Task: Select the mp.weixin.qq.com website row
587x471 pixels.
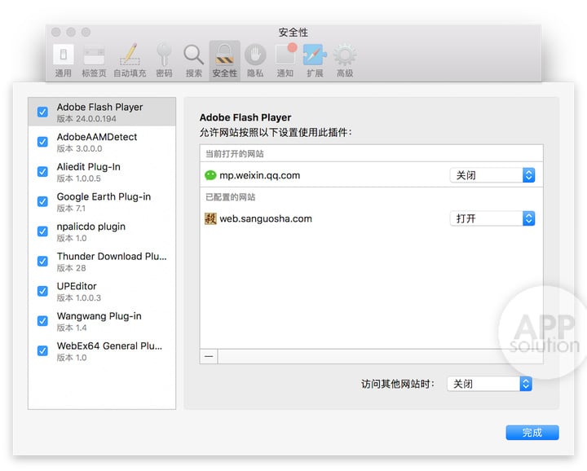Action: click(x=372, y=175)
